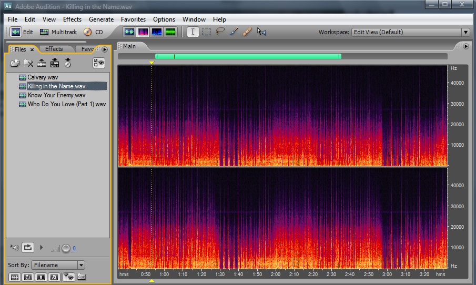
Task: Select the Time Selection tool
Action: (193, 32)
